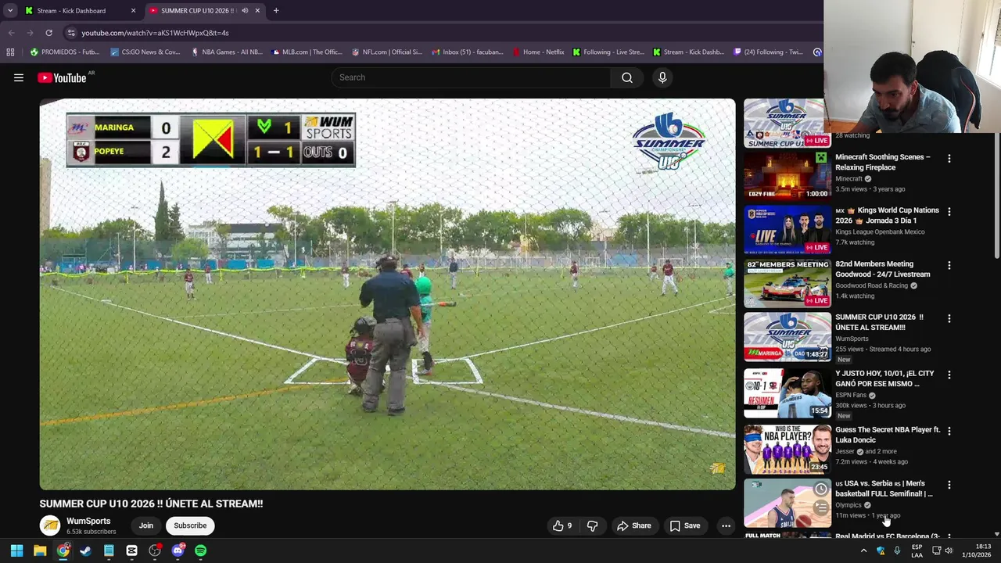Viewport: 1001px width, 563px height.
Task: Mute the SUMMER CUP tab audio icon
Action: point(245,11)
